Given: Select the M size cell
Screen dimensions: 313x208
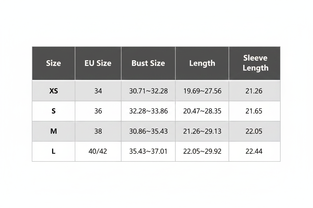Looking at the screenshot, I should 53,131.
